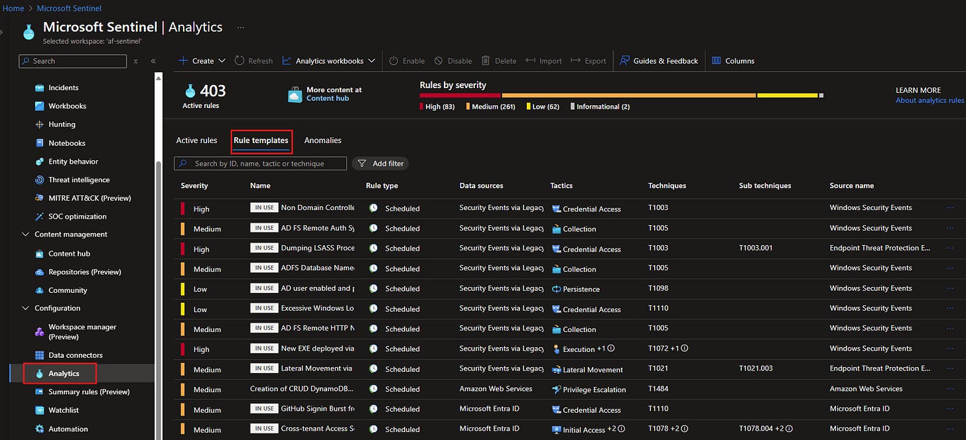Open row menu for Dumping LSASS rule
Viewport: 966px width, 440px height.
point(951,248)
